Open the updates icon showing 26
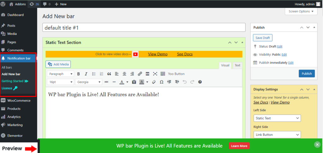This screenshot has height=153, width=323. click(x=34, y=4)
